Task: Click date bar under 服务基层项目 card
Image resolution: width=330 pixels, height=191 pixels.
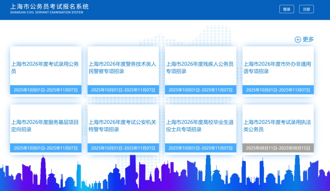Action: click(46, 148)
